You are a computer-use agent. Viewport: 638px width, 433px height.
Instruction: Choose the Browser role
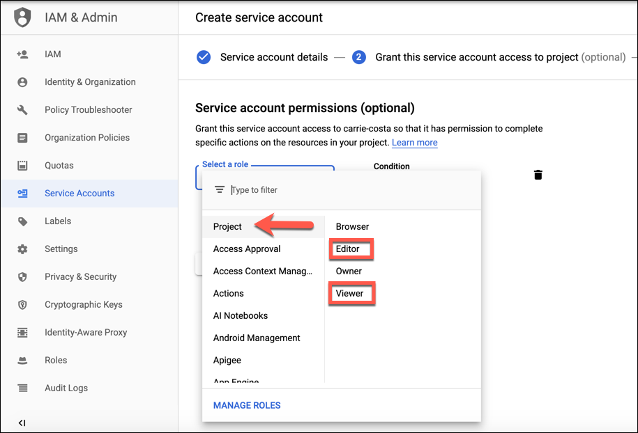[352, 227]
